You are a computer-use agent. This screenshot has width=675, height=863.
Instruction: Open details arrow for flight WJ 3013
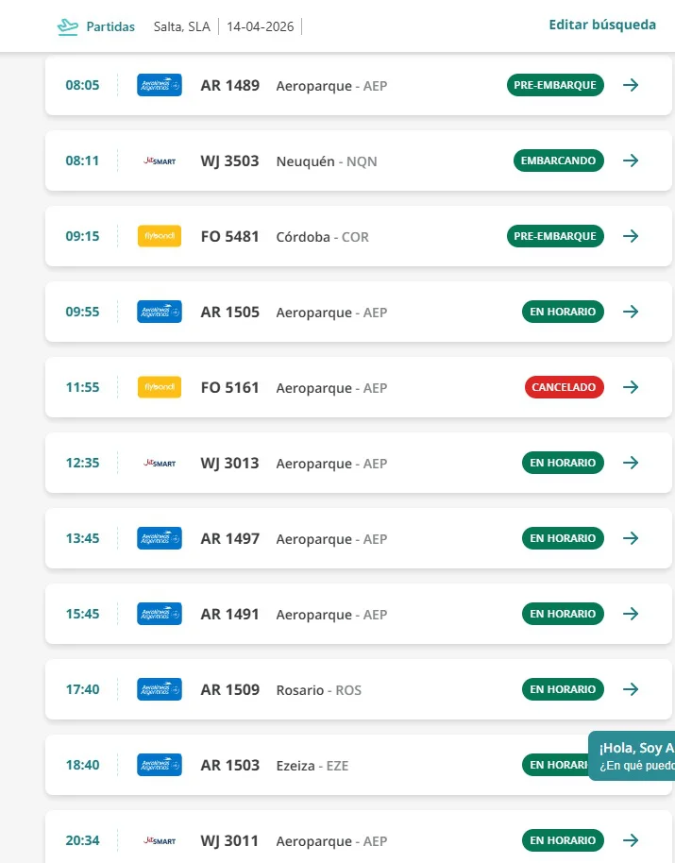click(631, 463)
